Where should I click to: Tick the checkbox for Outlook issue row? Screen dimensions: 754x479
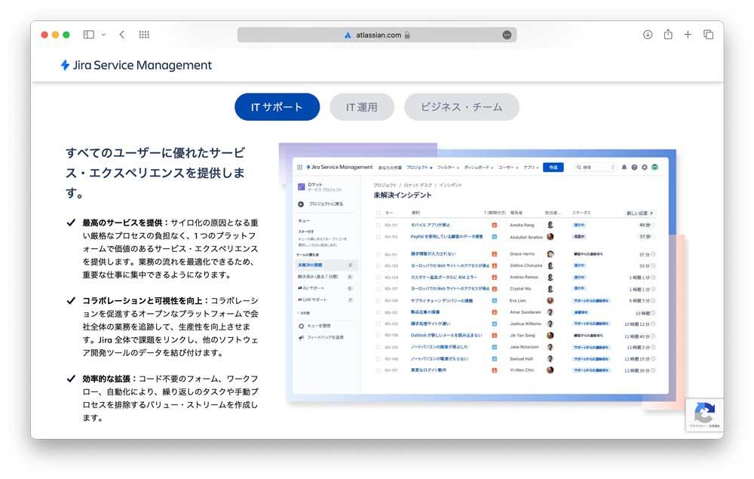click(378, 335)
